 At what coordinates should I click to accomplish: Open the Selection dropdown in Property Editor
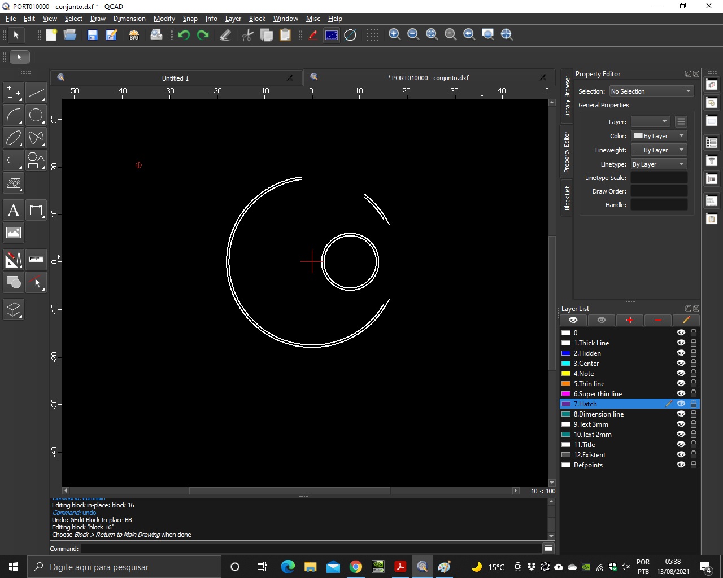coord(651,91)
